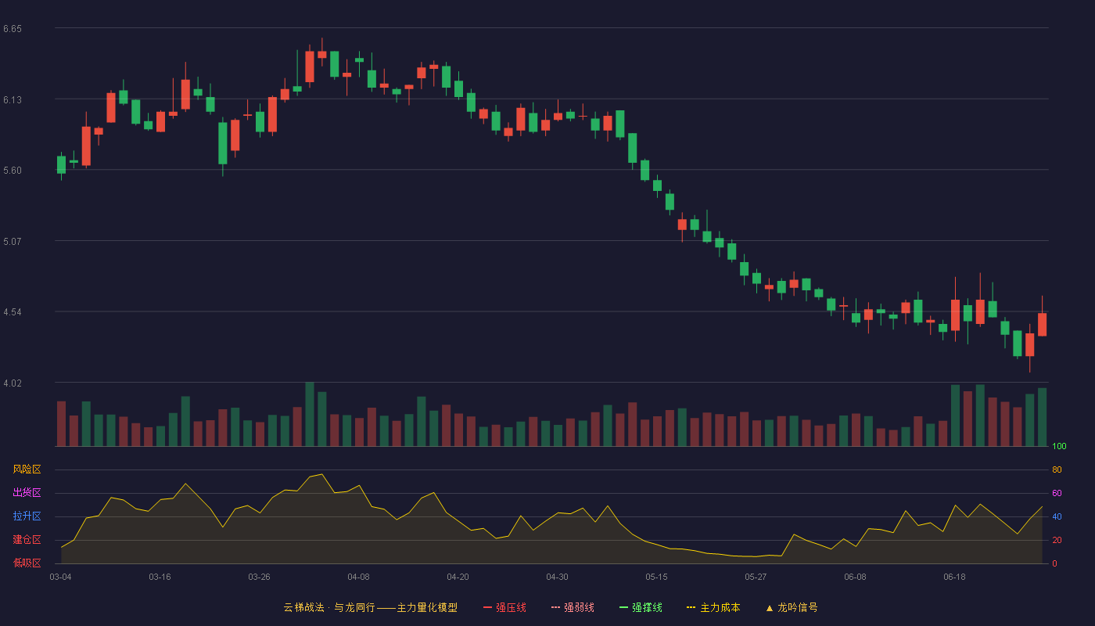
Task: Click the 04-20 date label
Action: (458, 577)
